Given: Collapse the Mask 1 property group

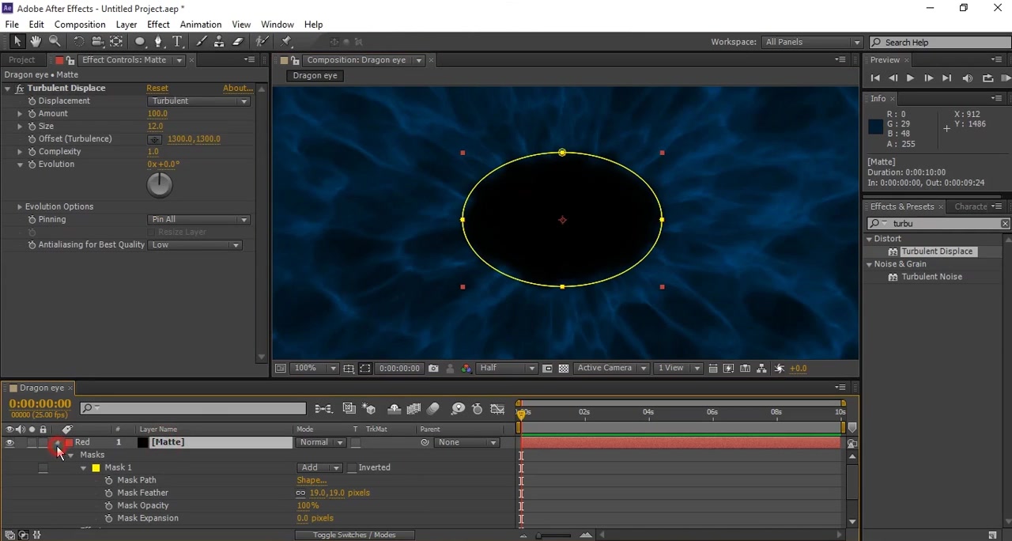Looking at the screenshot, I should click(83, 468).
